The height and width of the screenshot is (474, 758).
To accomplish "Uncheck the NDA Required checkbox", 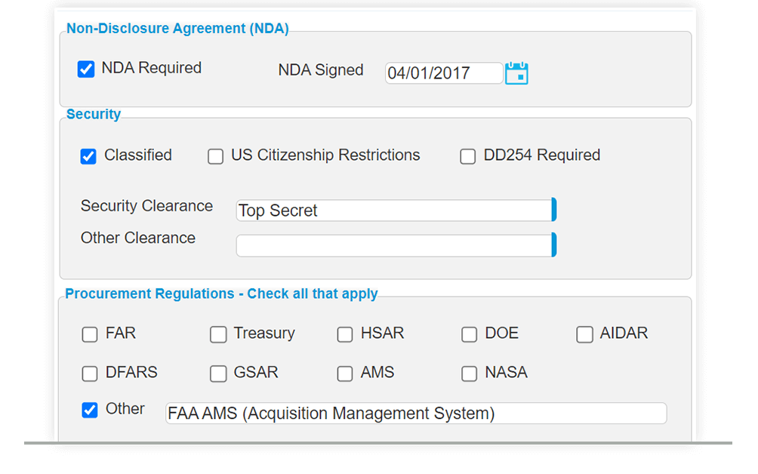I will coord(86,68).
